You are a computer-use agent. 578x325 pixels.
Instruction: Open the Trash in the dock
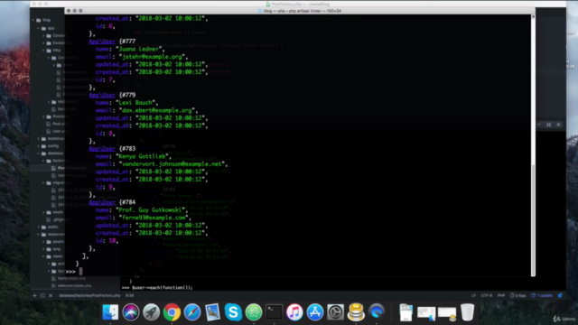click(468, 312)
